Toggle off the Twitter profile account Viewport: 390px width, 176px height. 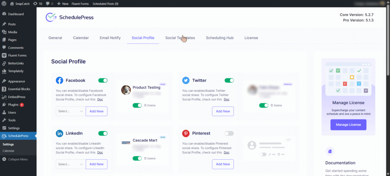[x=264, y=106]
